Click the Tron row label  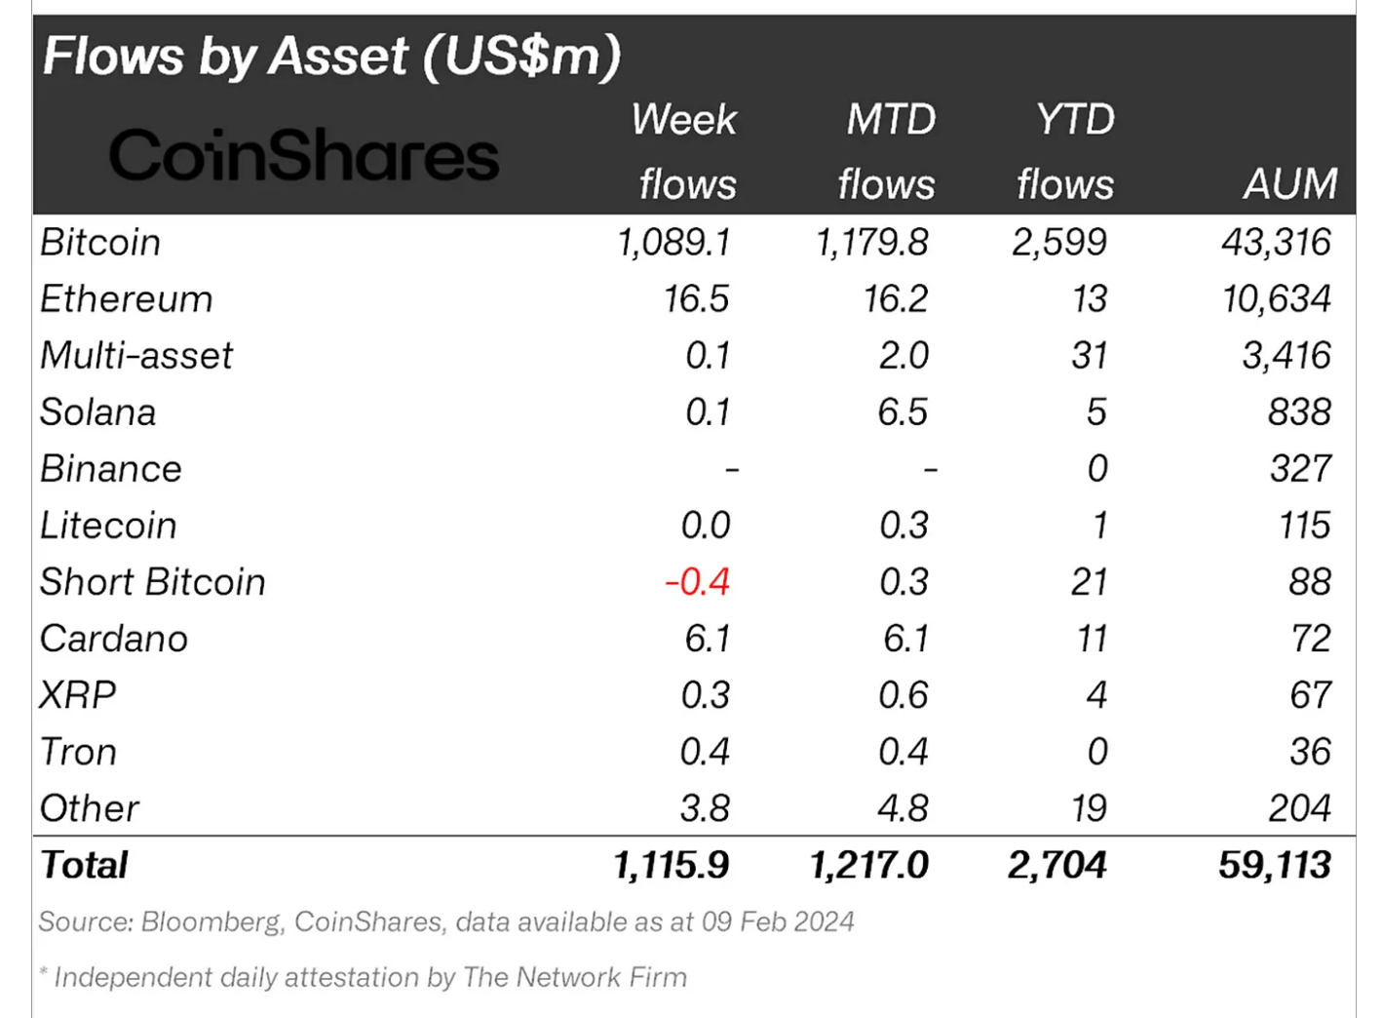[x=79, y=752]
